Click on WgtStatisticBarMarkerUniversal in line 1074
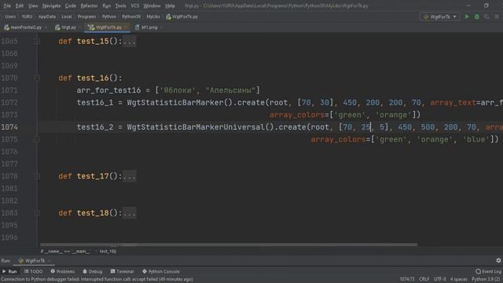Image resolution: width=503 pixels, height=283 pixels. [196, 127]
